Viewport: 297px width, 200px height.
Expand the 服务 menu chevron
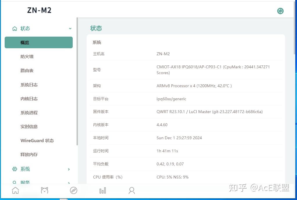pos(69,183)
